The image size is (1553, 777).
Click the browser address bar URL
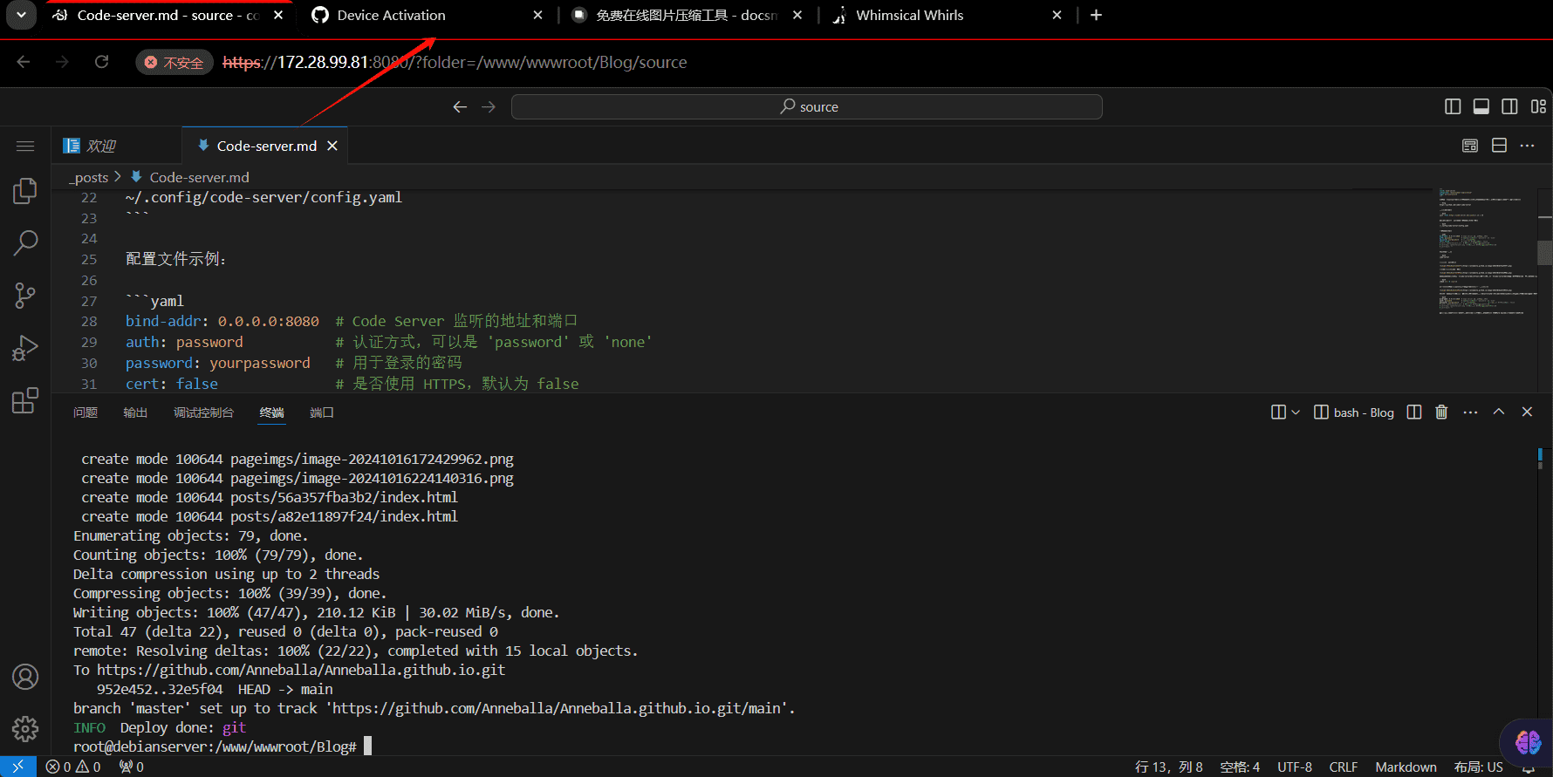[x=455, y=62]
